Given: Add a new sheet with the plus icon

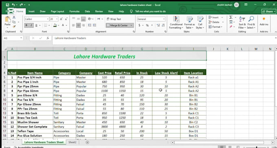Looking at the screenshot, I should [x=87, y=142].
